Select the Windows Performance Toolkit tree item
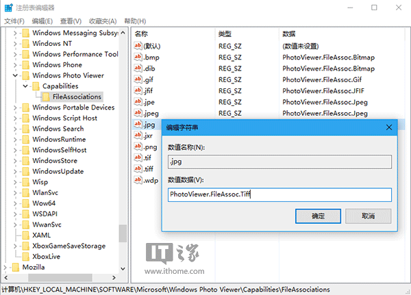The width and height of the screenshot is (411, 295). (x=75, y=54)
